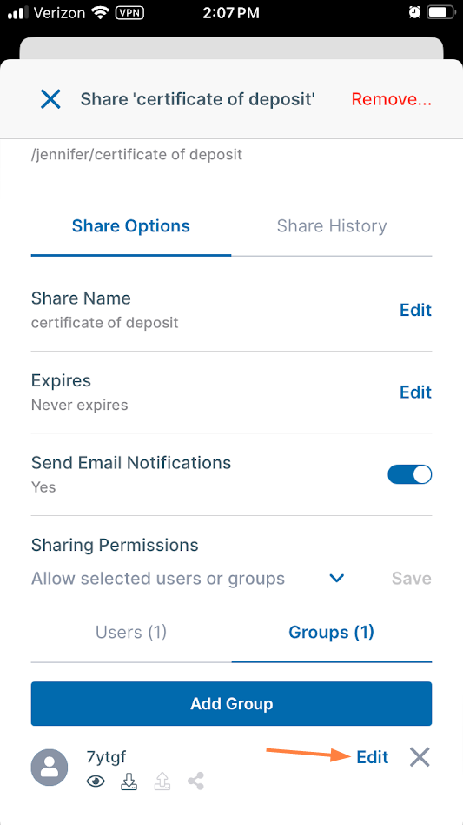
Task: Edit the Expires setting
Action: point(416,392)
